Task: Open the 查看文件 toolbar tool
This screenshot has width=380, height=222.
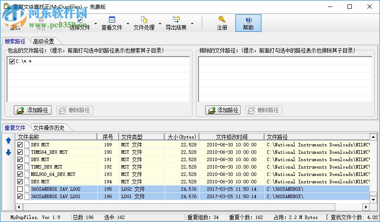Action: [x=112, y=23]
